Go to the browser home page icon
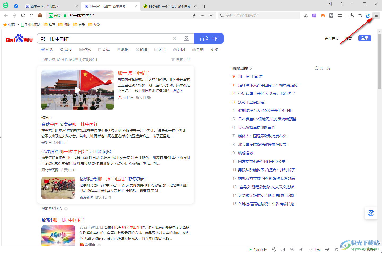Viewport: 382px width, 253px height. pos(32,15)
